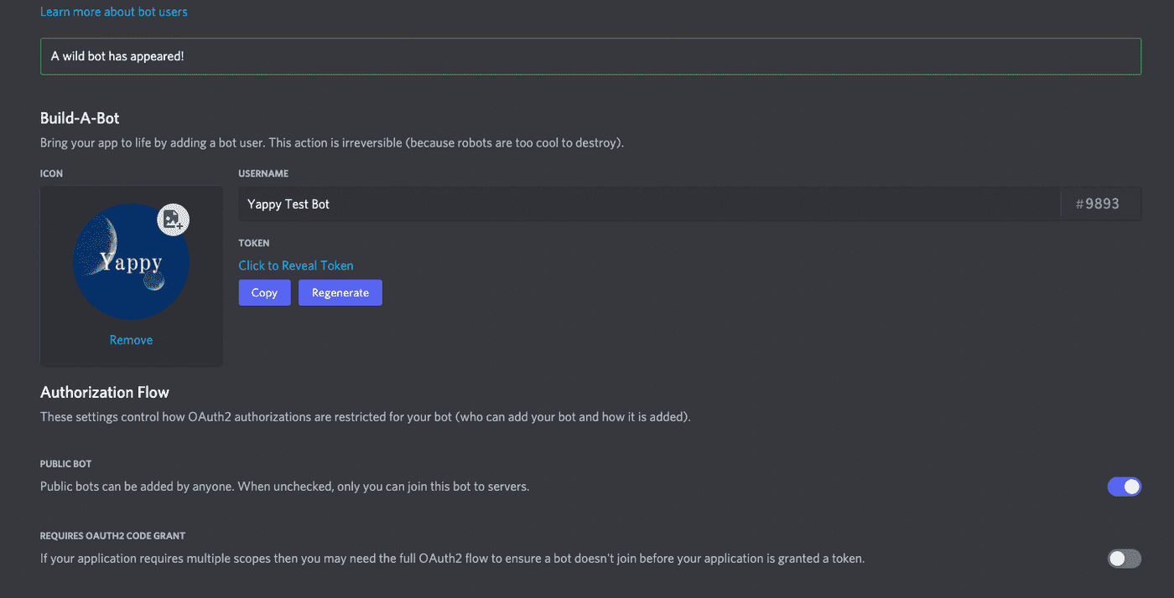Click the Build-A-Bot section heading
Screen dimensions: 1174x598
(x=80, y=118)
